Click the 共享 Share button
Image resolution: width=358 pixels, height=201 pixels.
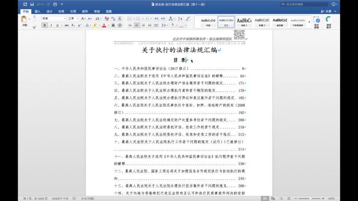326,11
